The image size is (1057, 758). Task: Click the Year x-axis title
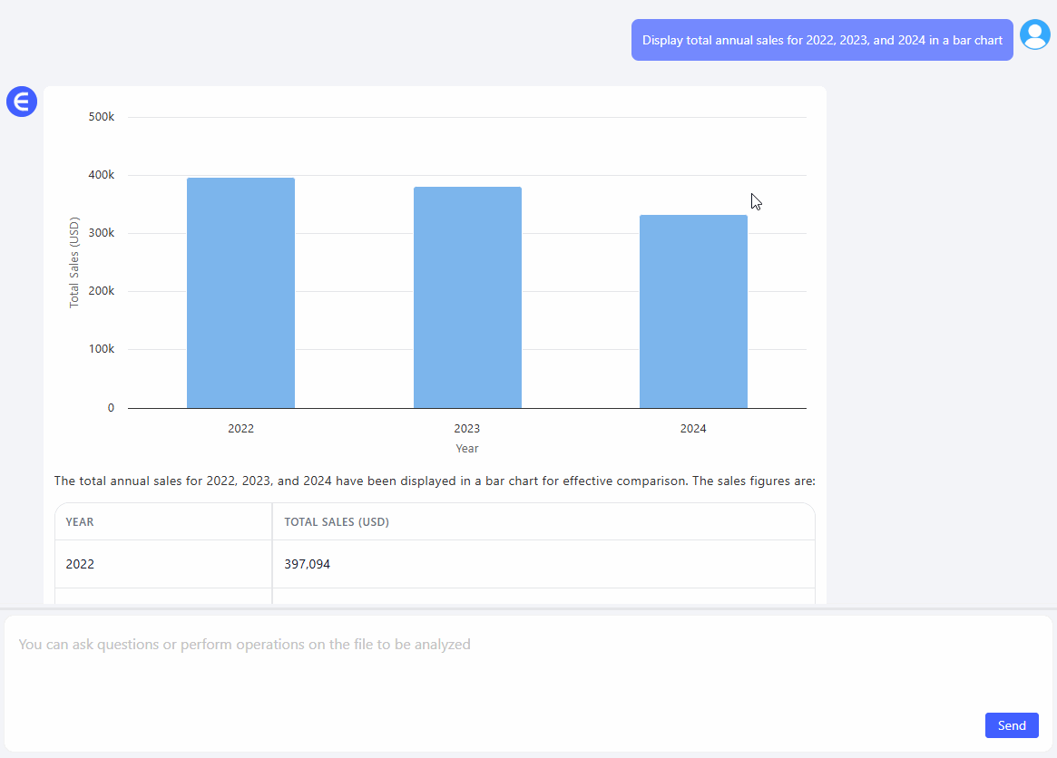click(467, 449)
